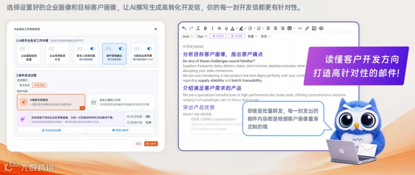Toggle bold formatting
Screen dimensions: 415x175
tap(205, 28)
